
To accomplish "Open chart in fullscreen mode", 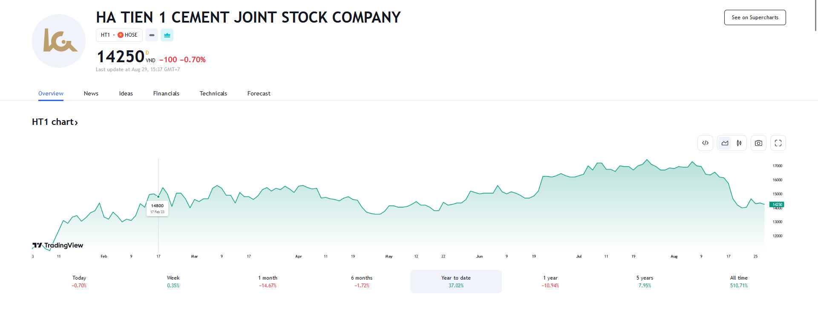I will point(778,143).
